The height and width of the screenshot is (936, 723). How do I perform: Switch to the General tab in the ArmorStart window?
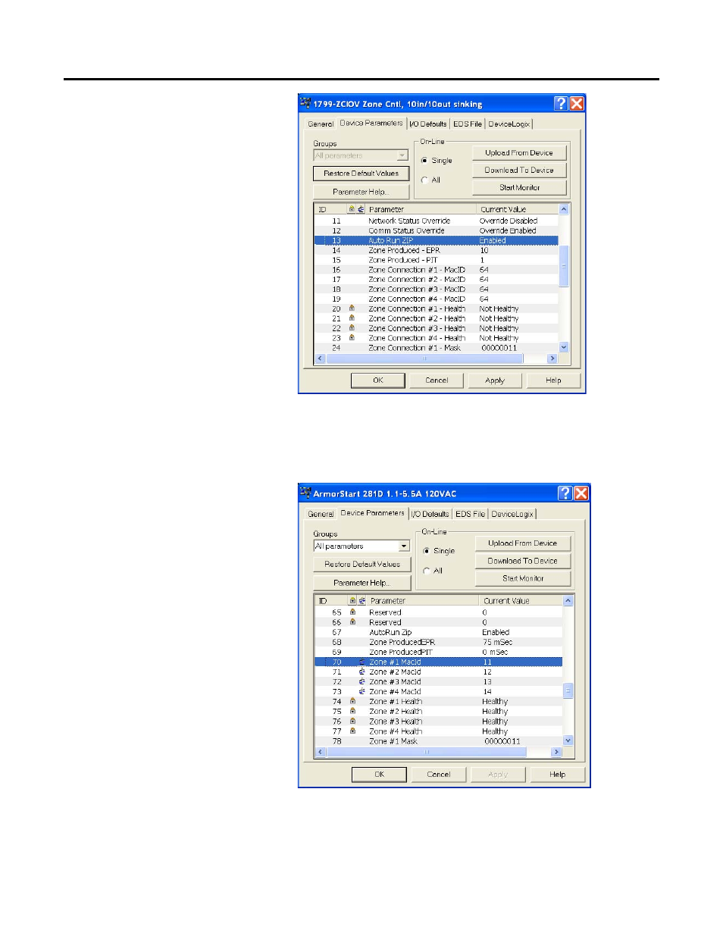tap(321, 514)
